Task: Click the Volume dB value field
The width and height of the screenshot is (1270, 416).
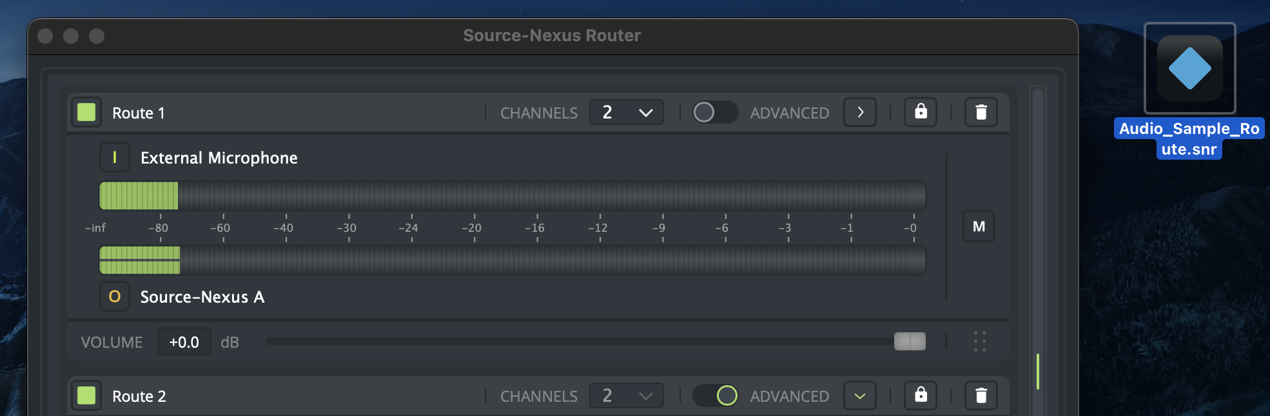Action: (x=184, y=342)
